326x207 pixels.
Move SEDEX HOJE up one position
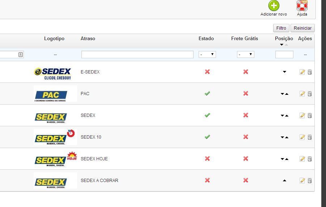[287, 159]
